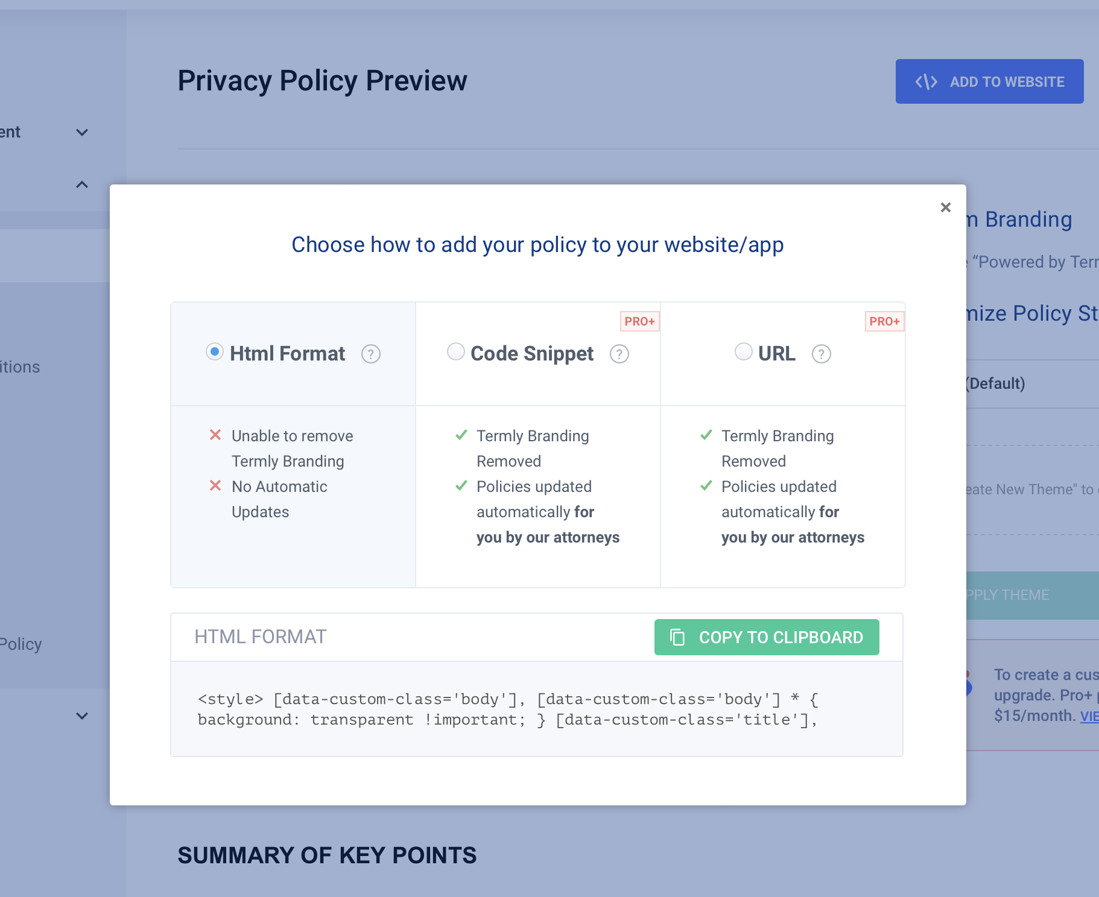Collapse the open sidebar section chevron
The height and width of the screenshot is (897, 1099).
(x=82, y=184)
